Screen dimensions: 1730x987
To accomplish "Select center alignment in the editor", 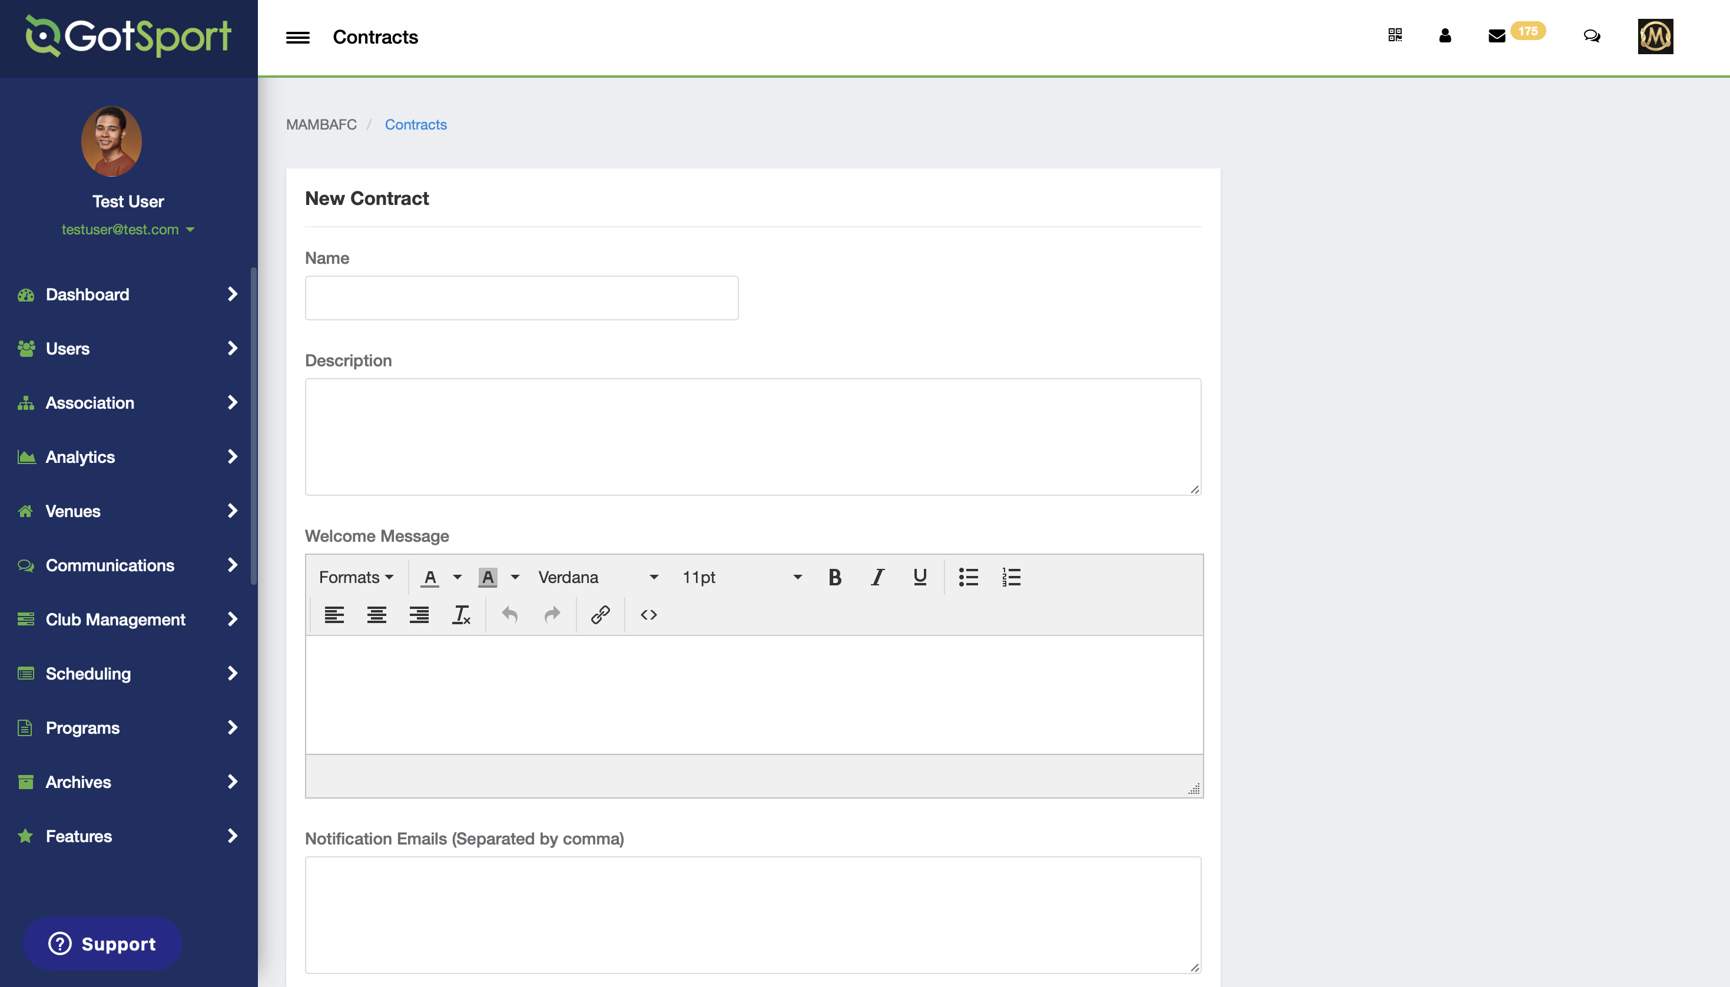I will pyautogui.click(x=376, y=614).
